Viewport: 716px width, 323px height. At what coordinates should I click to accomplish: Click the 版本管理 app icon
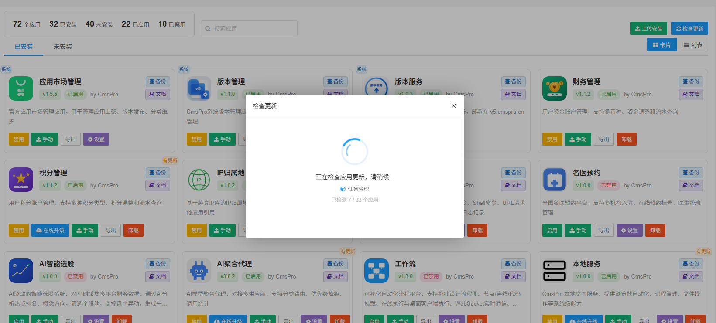199,88
